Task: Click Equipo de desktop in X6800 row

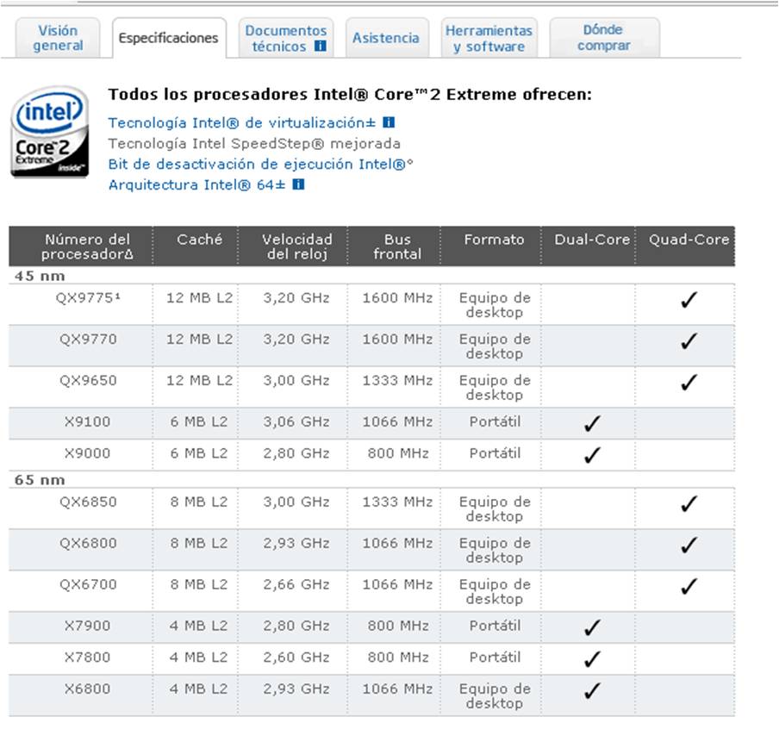Action: 495,695
